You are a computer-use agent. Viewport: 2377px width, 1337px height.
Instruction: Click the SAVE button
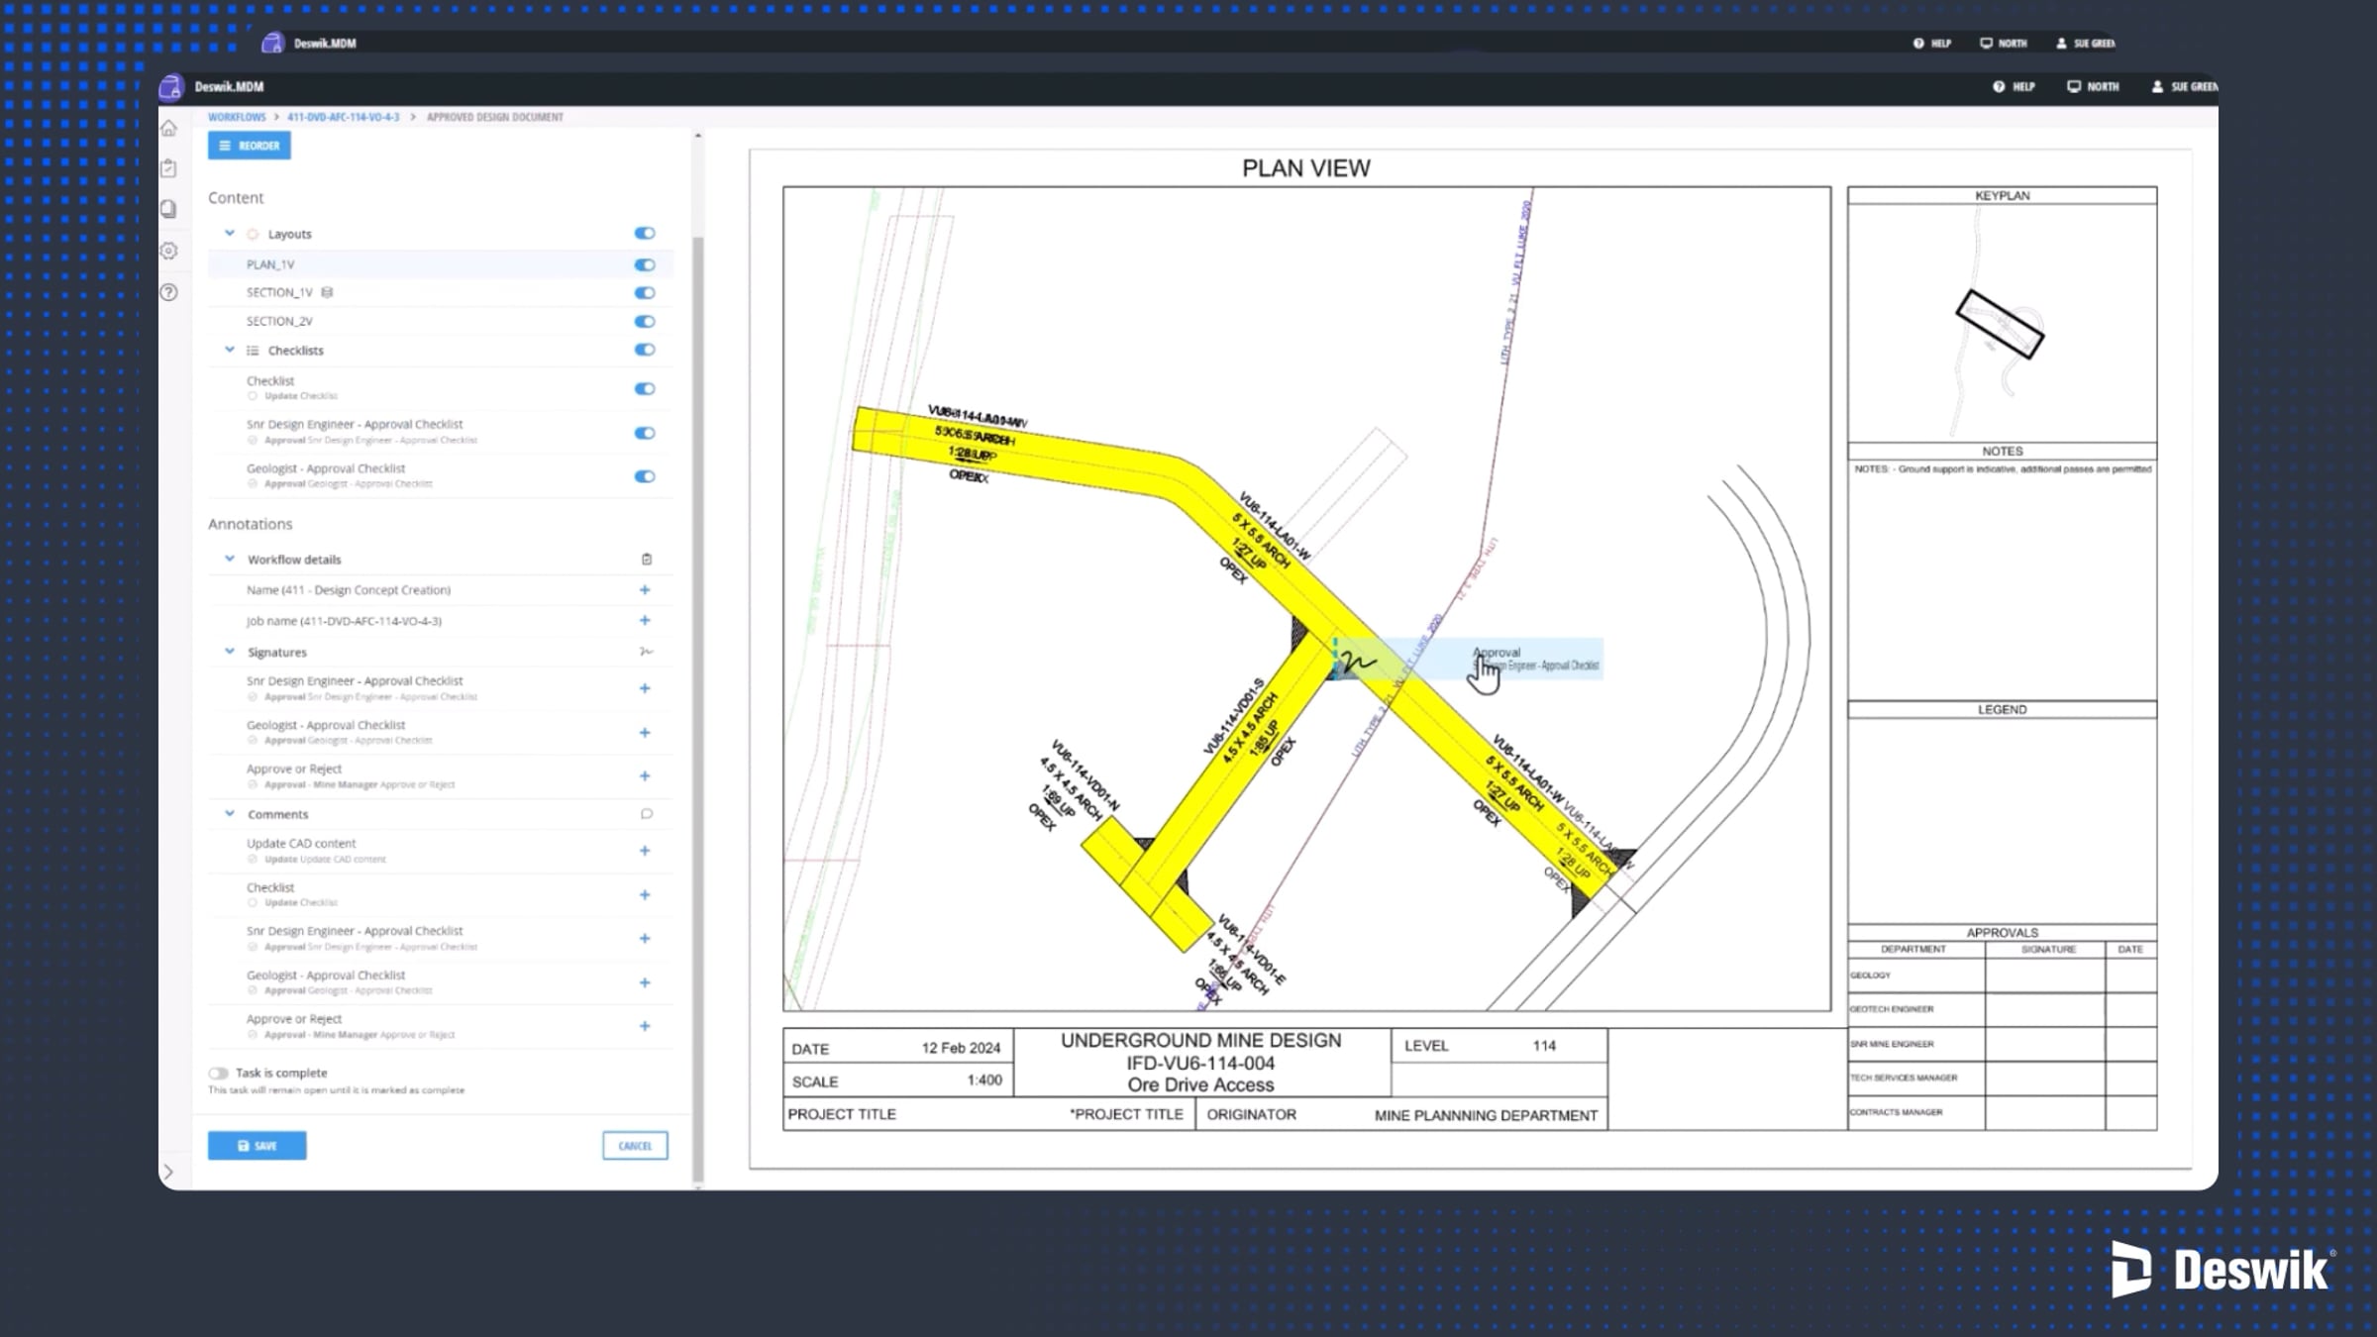[257, 1145]
